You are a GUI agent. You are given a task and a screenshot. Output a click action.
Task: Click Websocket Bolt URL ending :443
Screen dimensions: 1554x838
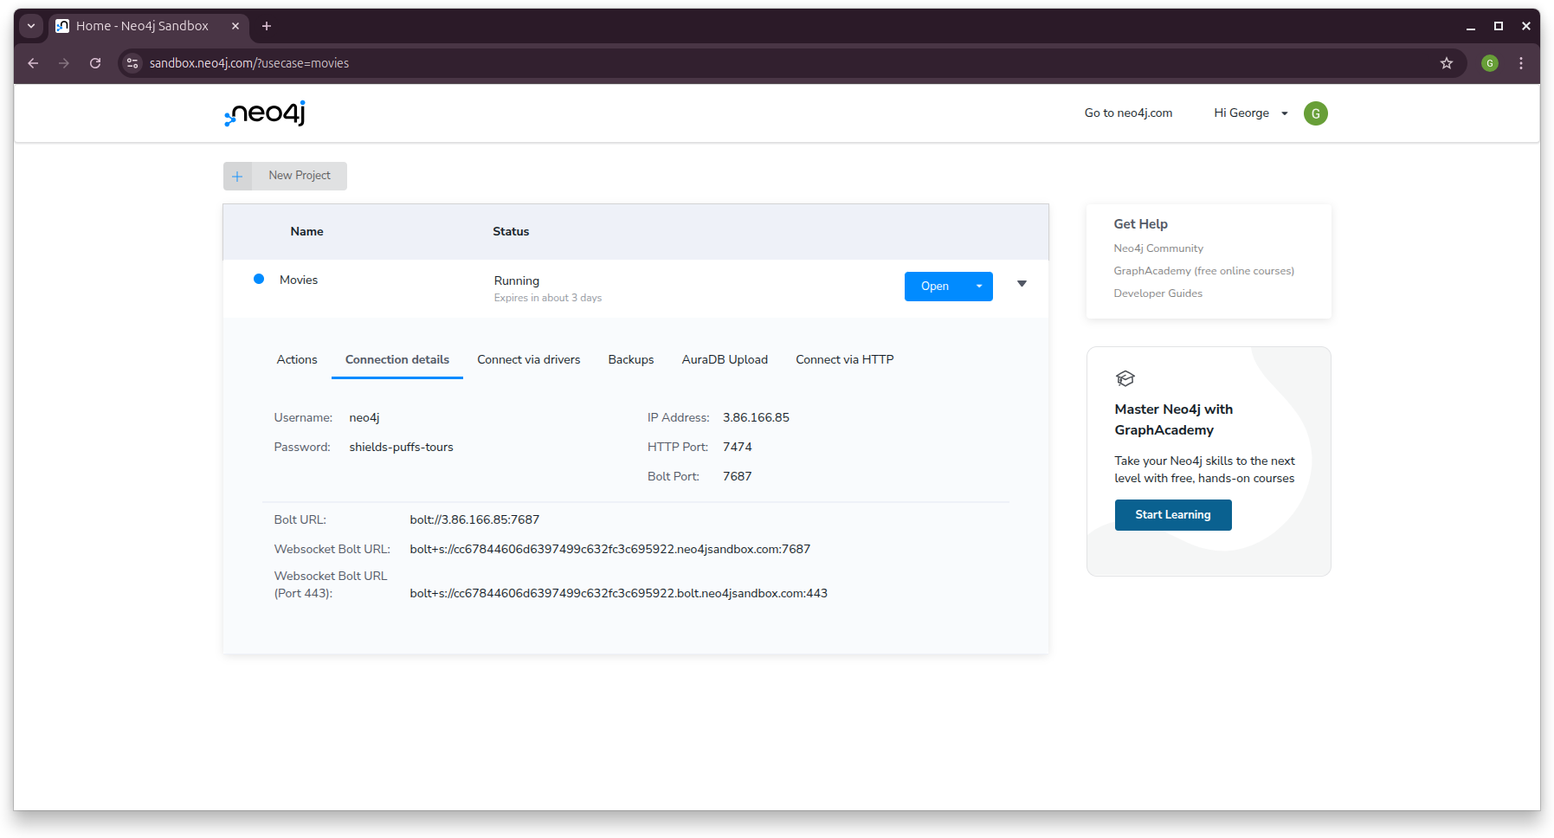tap(619, 594)
